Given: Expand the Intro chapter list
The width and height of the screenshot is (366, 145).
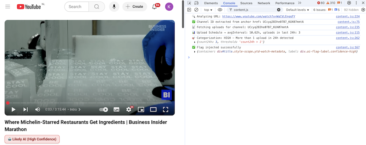Looking at the screenshot, I should click(x=75, y=109).
